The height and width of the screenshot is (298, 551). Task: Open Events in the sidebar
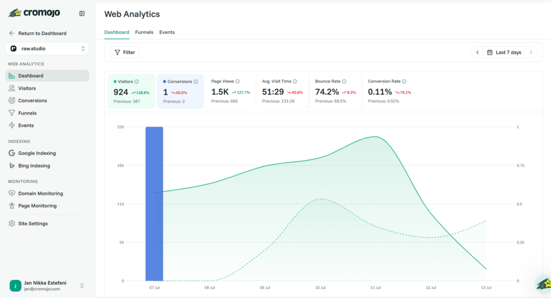click(47, 126)
